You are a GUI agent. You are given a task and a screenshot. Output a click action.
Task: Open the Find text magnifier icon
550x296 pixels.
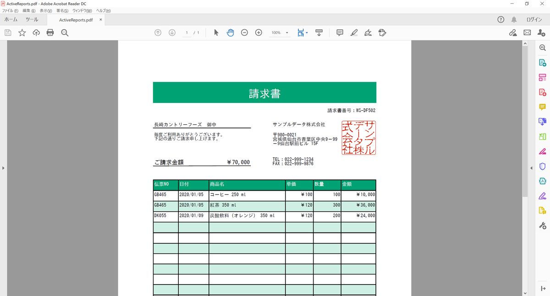pyautogui.click(x=65, y=32)
